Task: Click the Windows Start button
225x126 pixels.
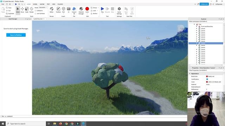Action: [x=3, y=124]
